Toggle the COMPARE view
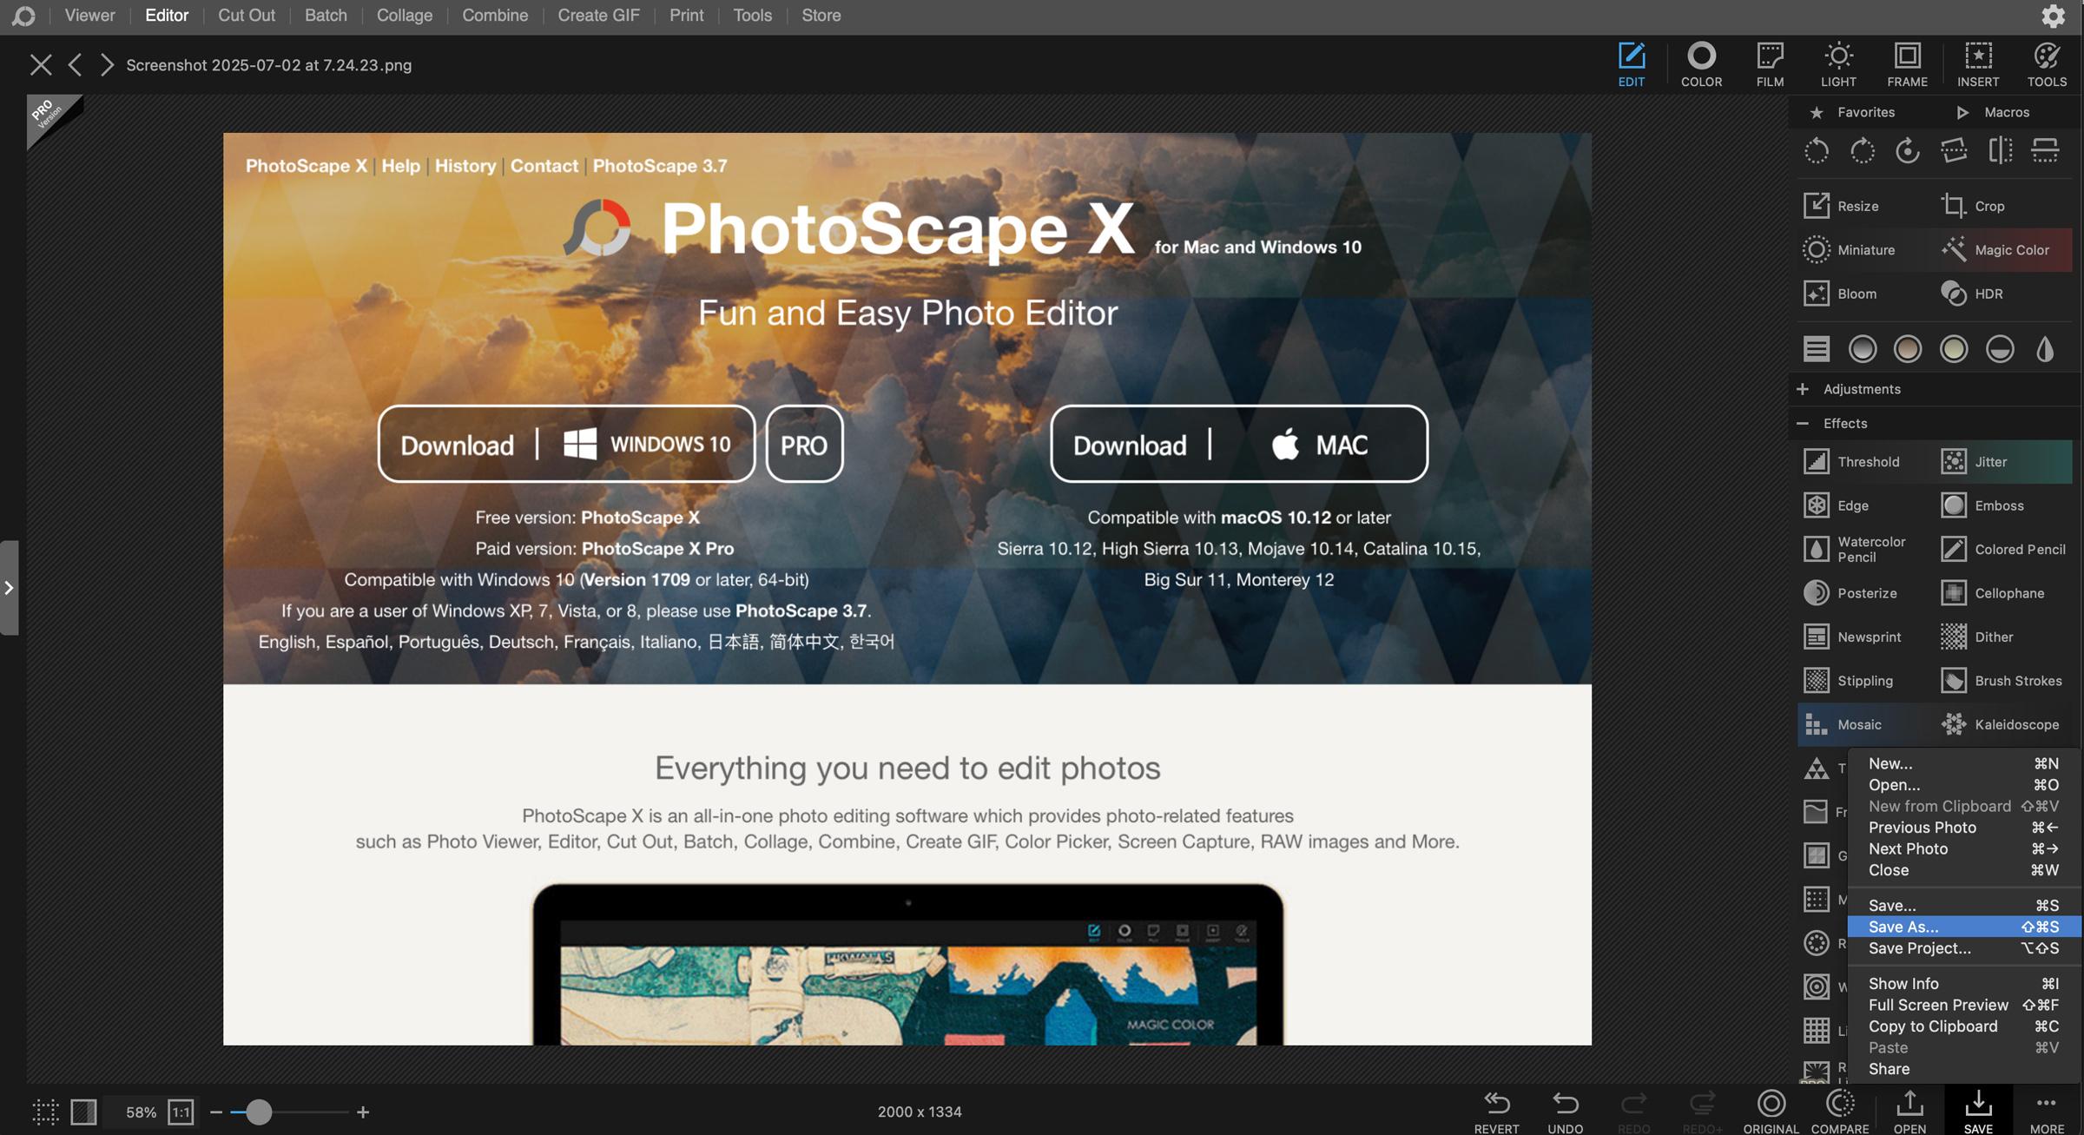 point(1839,1111)
